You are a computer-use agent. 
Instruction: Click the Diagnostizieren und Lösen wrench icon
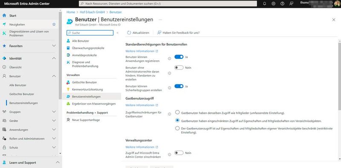(x=4, y=33)
